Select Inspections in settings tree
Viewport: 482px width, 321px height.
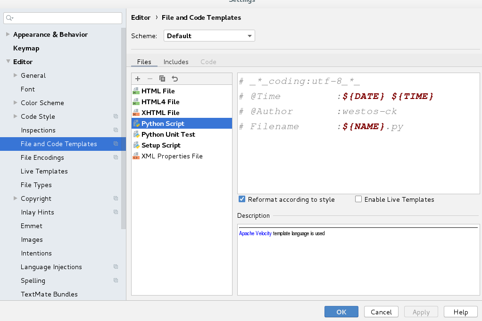click(38, 130)
